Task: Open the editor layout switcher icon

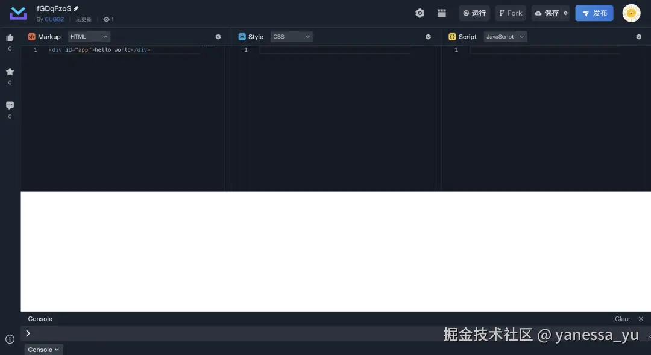Action: coord(441,13)
